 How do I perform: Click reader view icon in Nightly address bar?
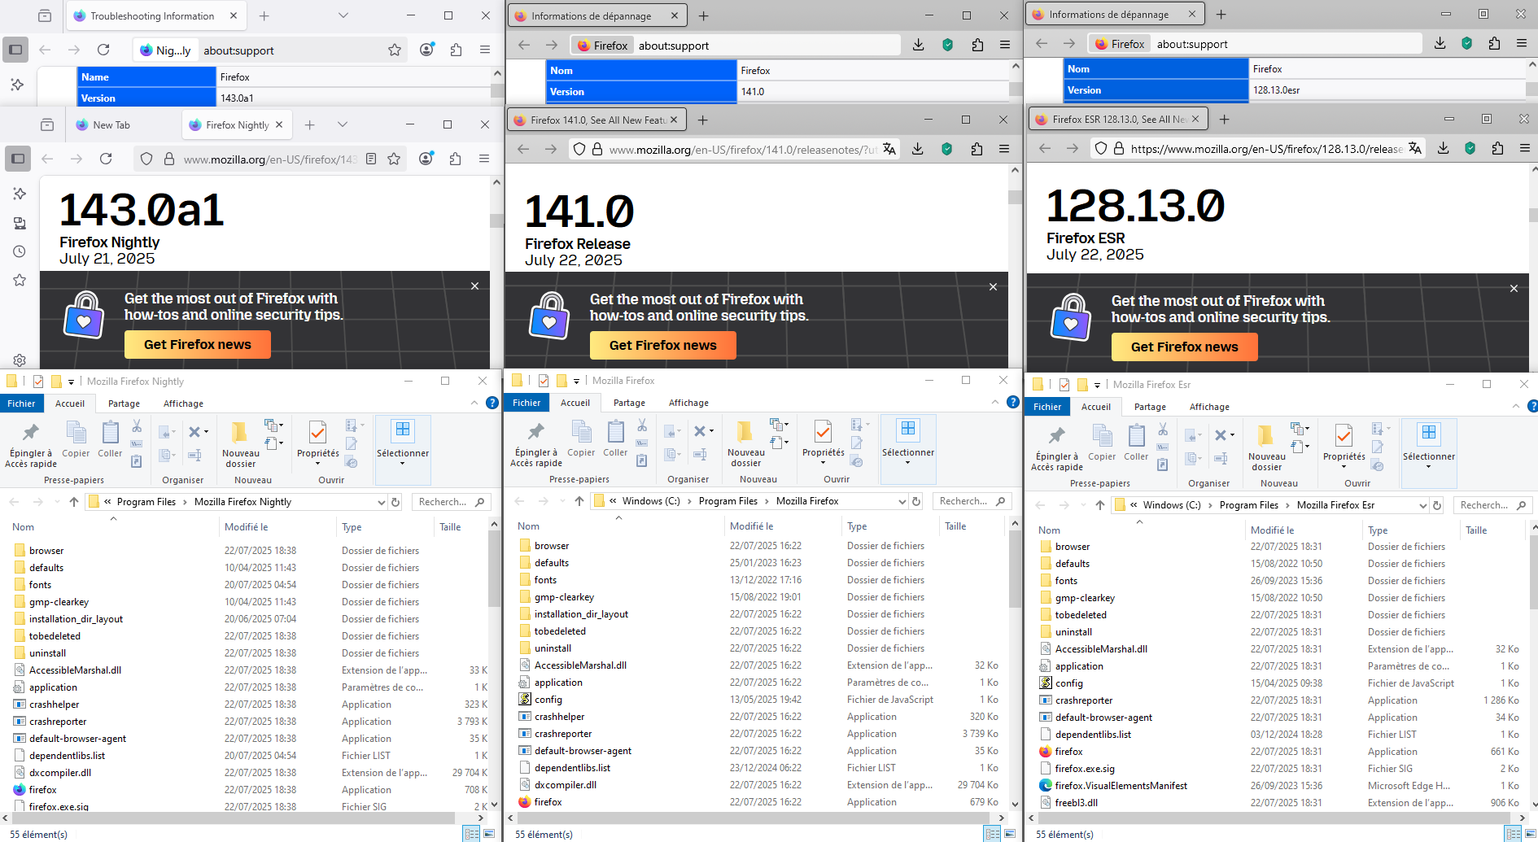tap(371, 159)
